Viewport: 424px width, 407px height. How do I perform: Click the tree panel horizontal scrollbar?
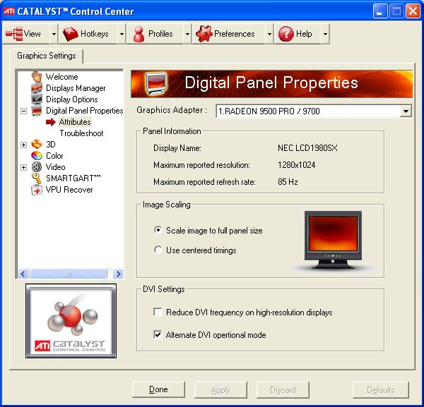[69, 274]
